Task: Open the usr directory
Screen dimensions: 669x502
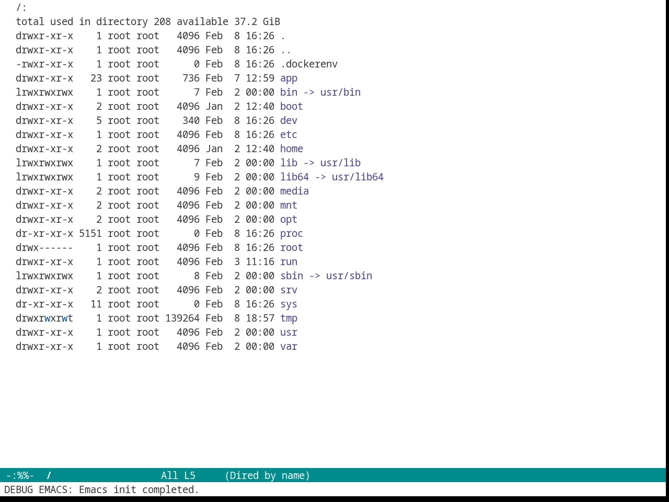Action: click(x=289, y=332)
